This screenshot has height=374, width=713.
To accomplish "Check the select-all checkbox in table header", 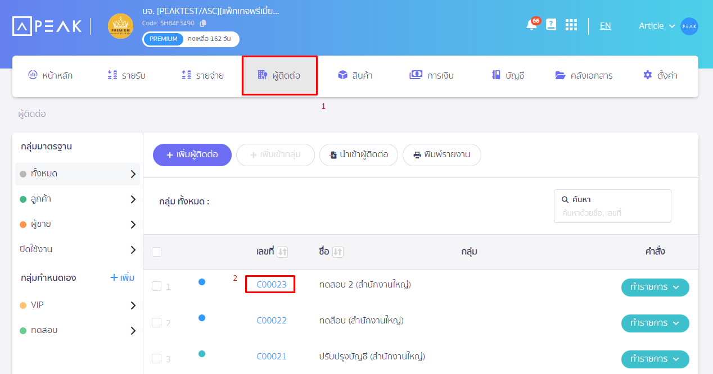I will click(157, 252).
